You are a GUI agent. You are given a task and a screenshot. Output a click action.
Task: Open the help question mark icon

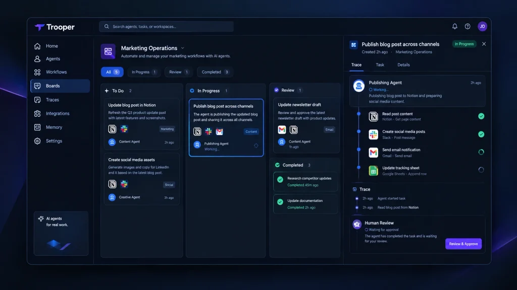click(468, 26)
